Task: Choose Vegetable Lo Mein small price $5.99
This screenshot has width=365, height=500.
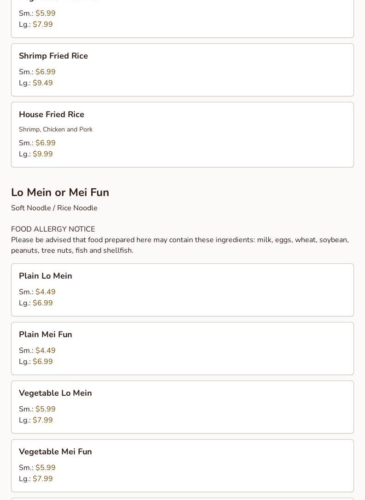Action: pos(45,409)
